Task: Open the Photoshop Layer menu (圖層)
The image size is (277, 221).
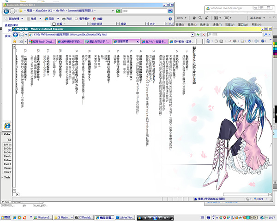Action: click(x=192, y=25)
